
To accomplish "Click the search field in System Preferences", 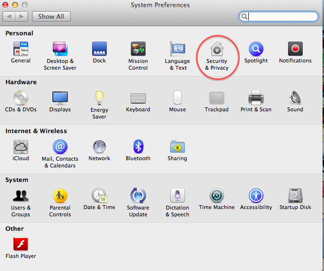I will (x=278, y=16).
